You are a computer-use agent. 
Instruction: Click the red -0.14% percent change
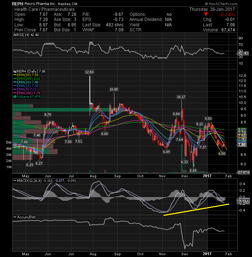pyautogui.click(x=227, y=14)
